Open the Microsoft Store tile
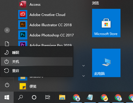This screenshot has height=103, width=133. [106, 23]
